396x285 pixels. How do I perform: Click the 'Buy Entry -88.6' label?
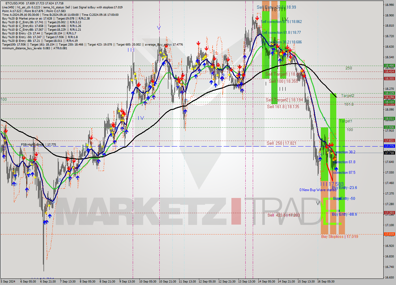(x=344, y=214)
